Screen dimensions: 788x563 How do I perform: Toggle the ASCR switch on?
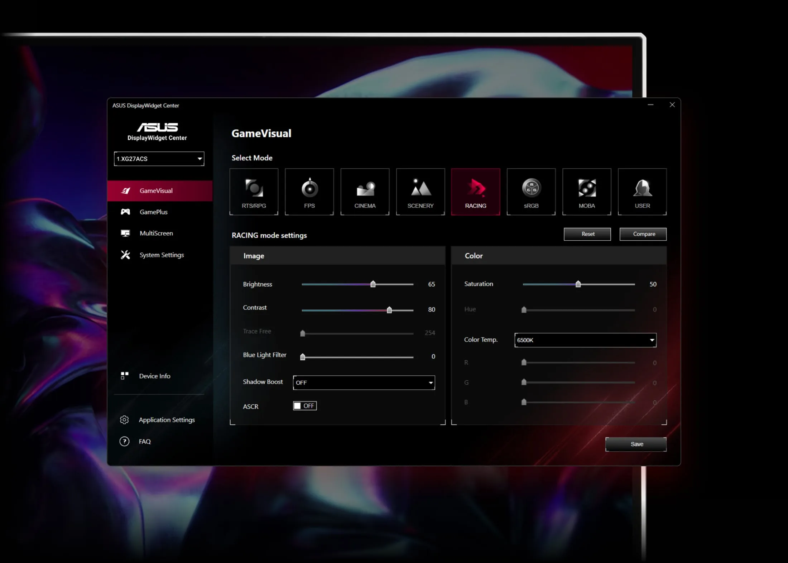(305, 406)
